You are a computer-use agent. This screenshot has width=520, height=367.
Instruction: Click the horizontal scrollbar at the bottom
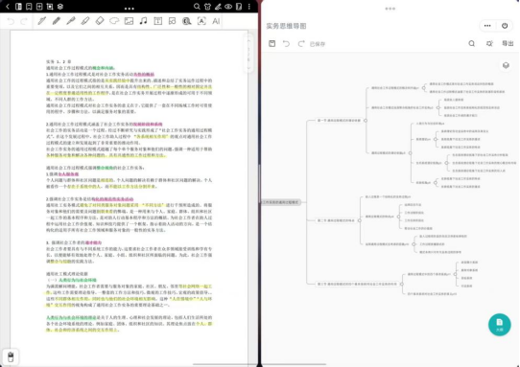(x=260, y=364)
